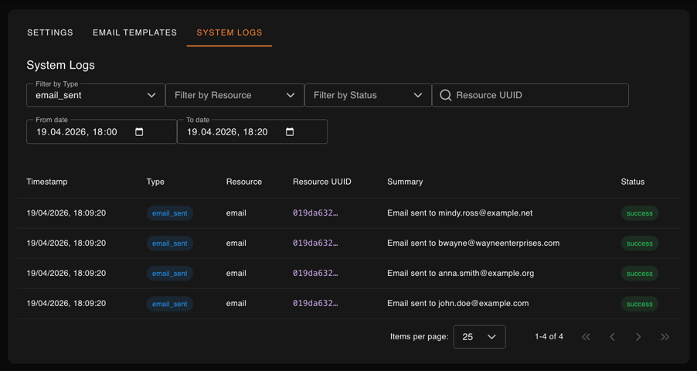
Task: Click the UUID in the bwayne row
Action: click(315, 243)
